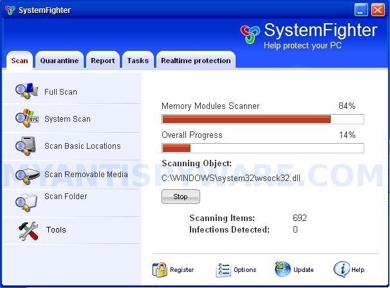390x288 pixels.
Task: Open the Quarantine tab
Action: (x=59, y=61)
